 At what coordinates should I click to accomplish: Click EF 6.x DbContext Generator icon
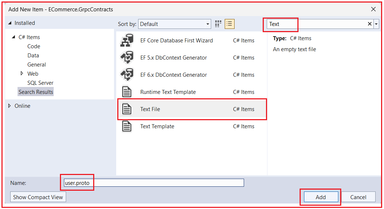point(127,75)
